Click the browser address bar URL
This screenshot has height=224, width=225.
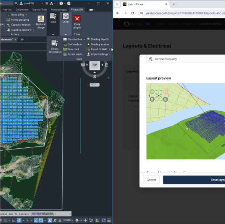pyautogui.click(x=181, y=13)
